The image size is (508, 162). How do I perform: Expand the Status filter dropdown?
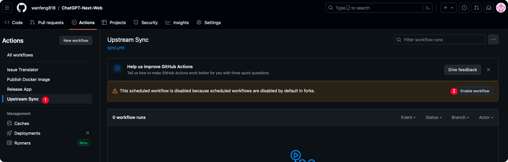pos(433,117)
